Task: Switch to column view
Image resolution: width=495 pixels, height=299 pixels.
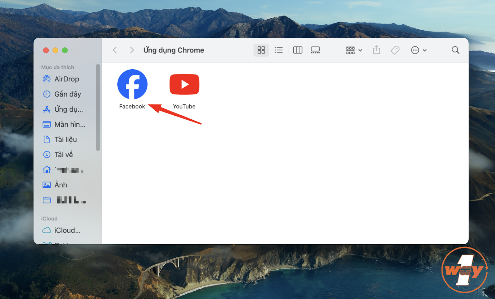Action: click(x=298, y=50)
